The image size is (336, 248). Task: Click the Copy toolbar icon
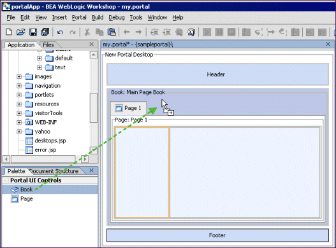[99, 32]
